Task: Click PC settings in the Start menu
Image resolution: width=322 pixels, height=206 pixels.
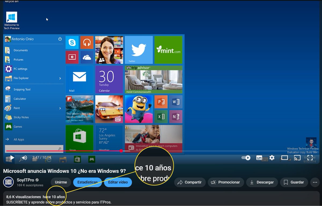Action: click(x=20, y=69)
